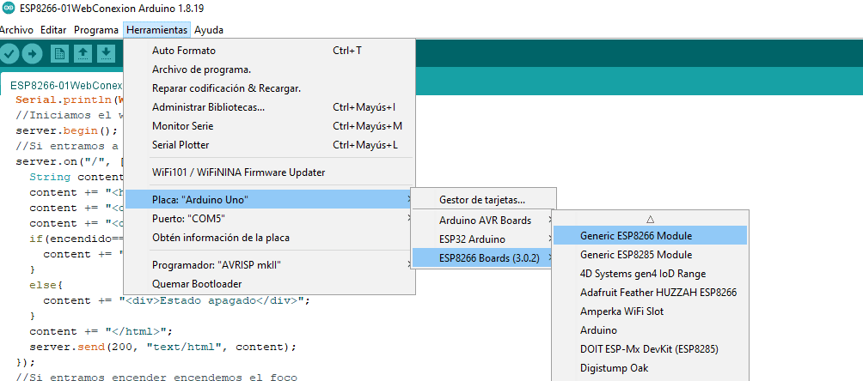Select 4D Systems gen4 IoD Range
The width and height of the screenshot is (863, 381).
coord(650,273)
